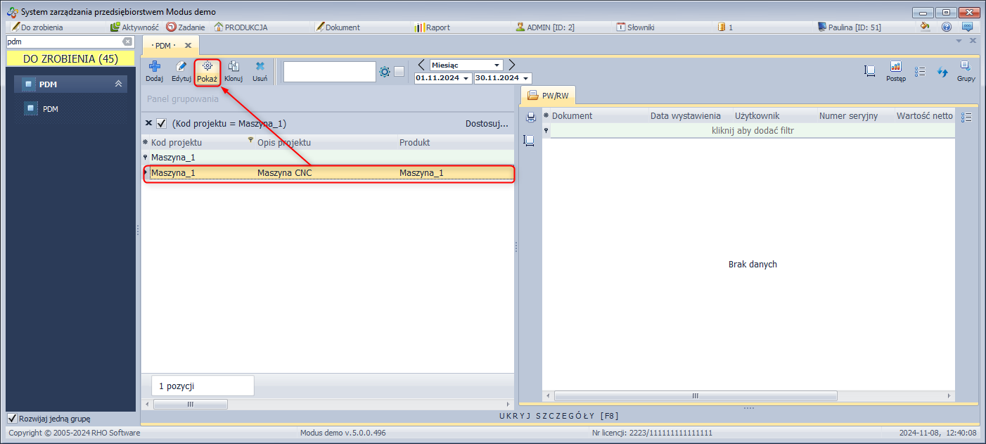The image size is (986, 444).
Task: Click the Dostosuj... filter link
Action: [486, 123]
